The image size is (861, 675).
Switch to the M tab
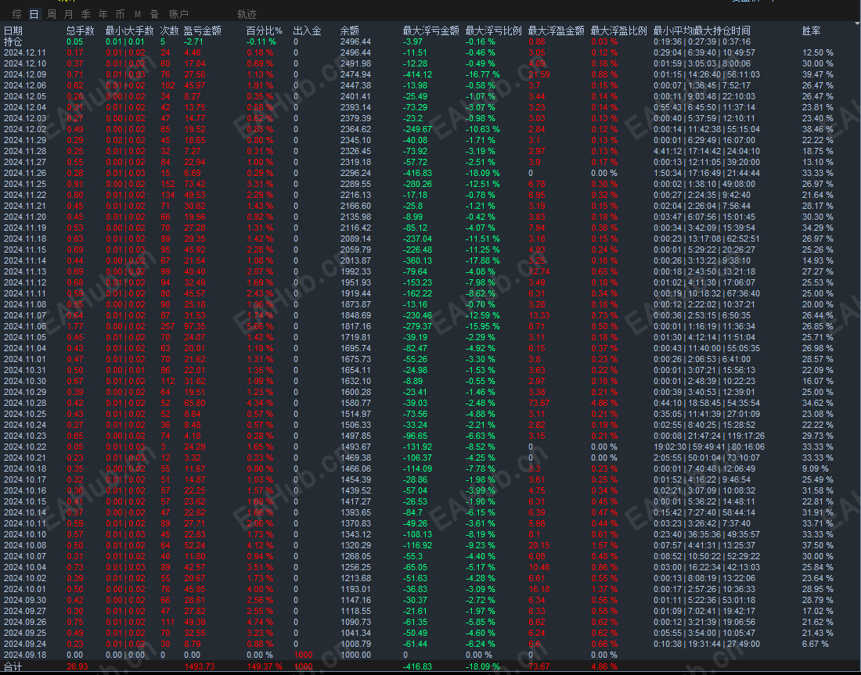click(137, 14)
